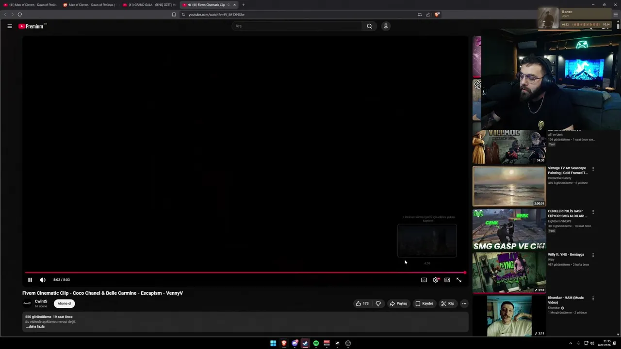This screenshot has width=621, height=349.
Task: Seek on the red video progress bar
Action: (245, 272)
